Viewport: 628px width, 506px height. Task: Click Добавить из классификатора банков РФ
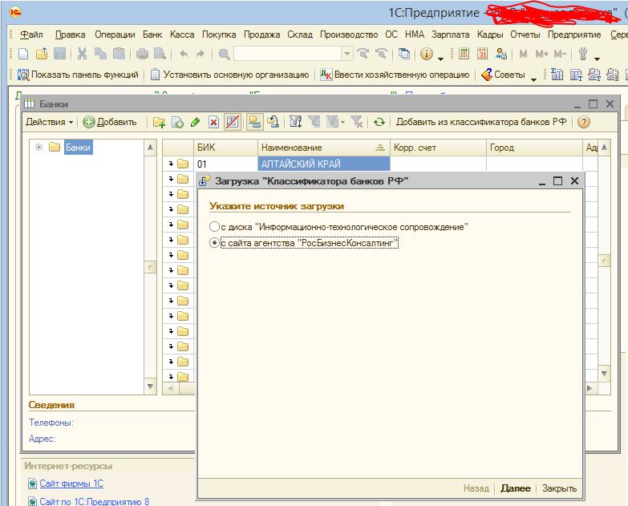481,122
